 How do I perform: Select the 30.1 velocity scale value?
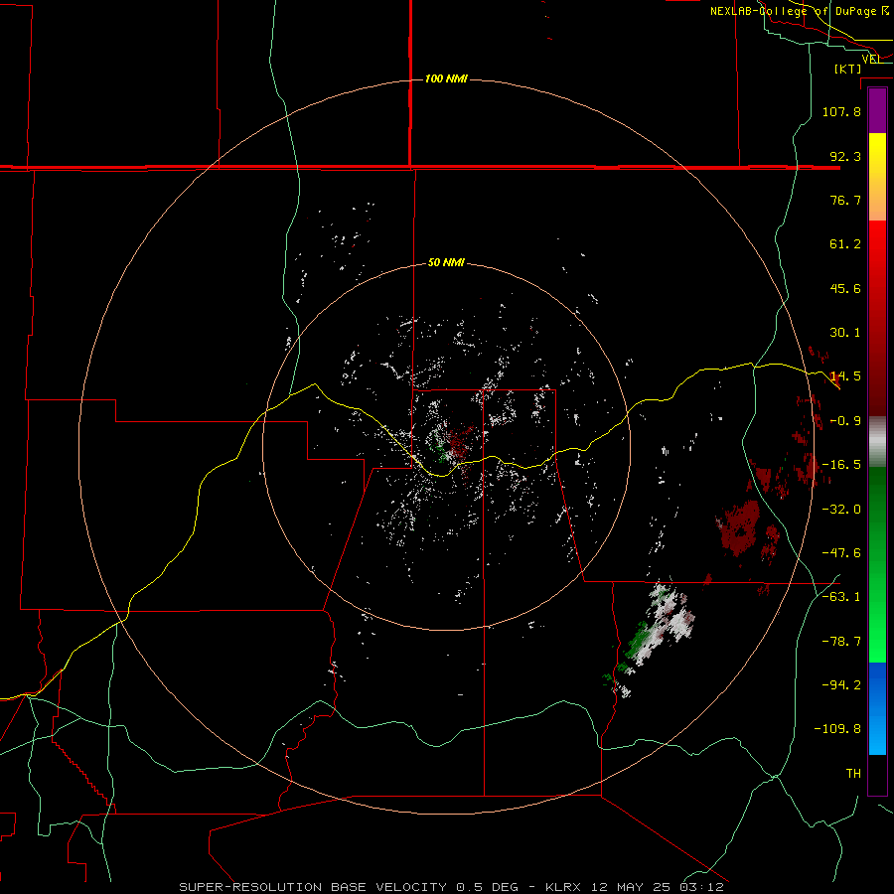(x=845, y=333)
